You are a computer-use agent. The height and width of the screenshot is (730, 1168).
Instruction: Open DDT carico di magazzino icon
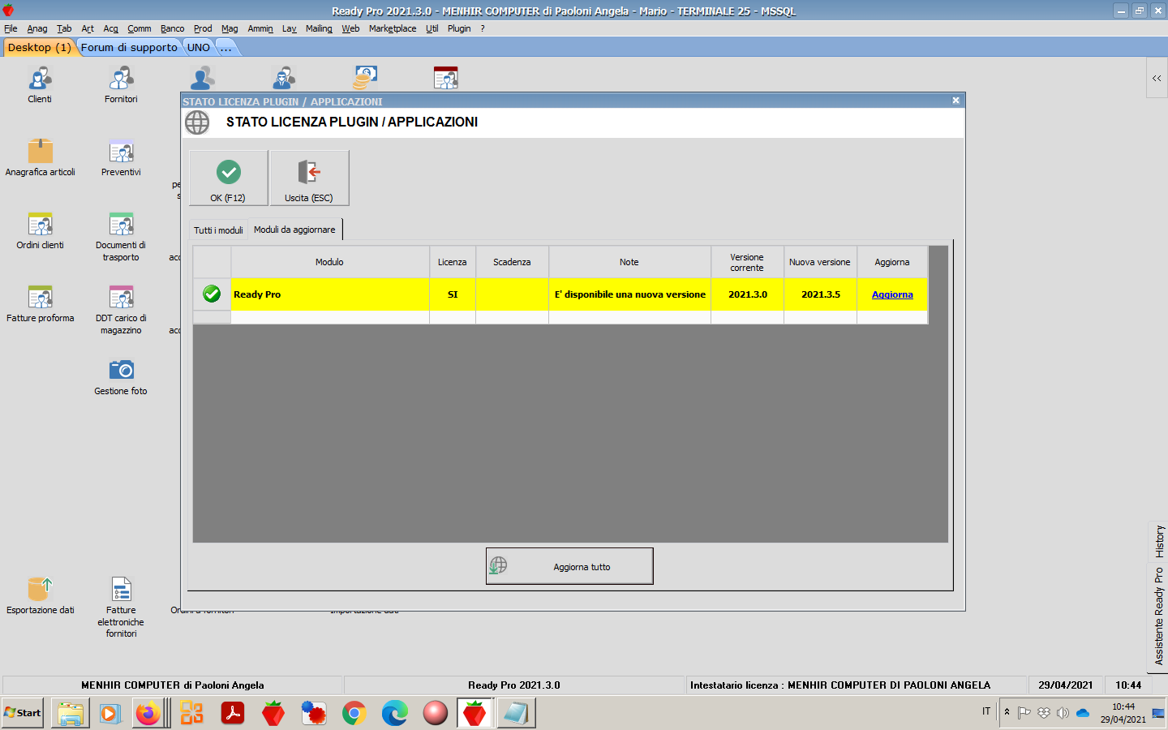pyautogui.click(x=121, y=310)
